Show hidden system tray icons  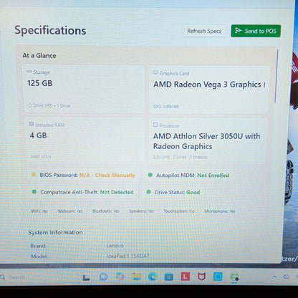point(274,277)
